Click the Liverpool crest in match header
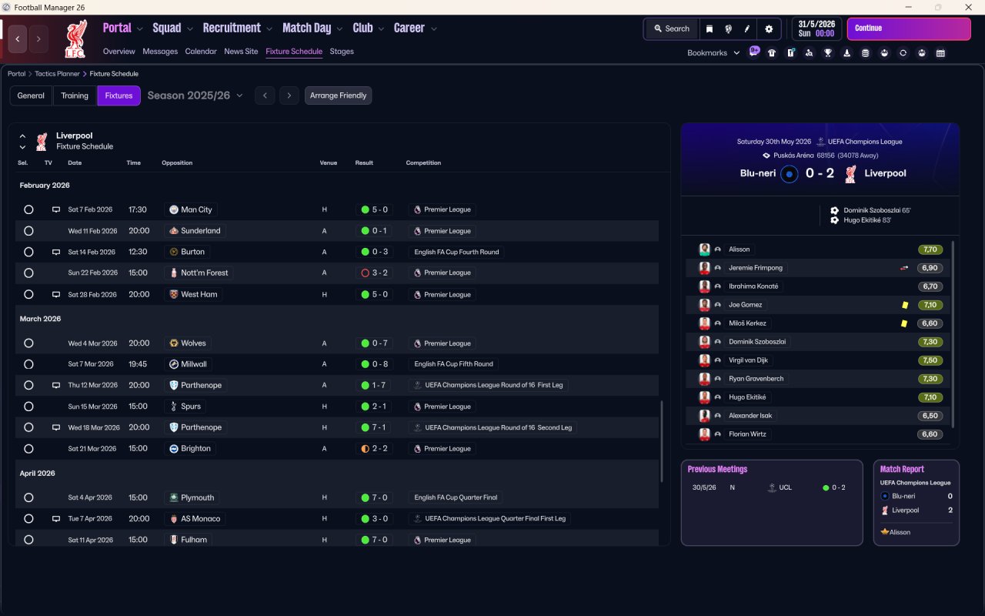 850,174
